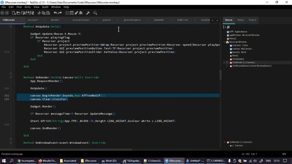This screenshot has height=164, width=292.
Task: Click 'Ln : 182 Col : 1' status text
Action: pyautogui.click(x=249, y=154)
